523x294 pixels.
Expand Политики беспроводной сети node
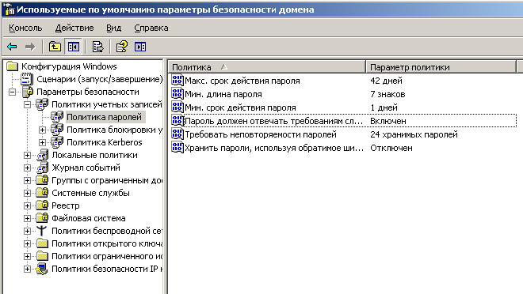(28, 231)
